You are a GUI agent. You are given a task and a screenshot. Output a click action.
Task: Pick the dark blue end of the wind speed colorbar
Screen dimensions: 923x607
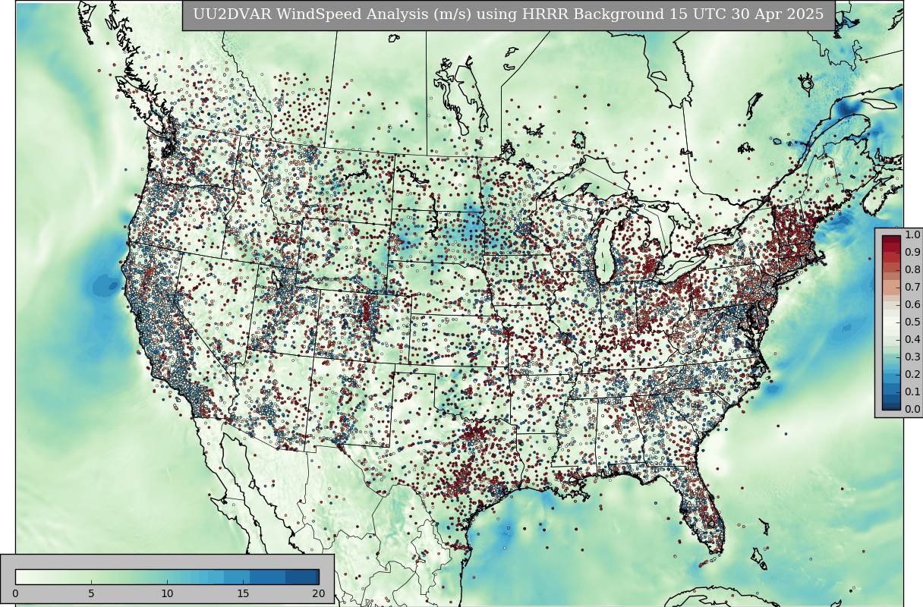302,577
